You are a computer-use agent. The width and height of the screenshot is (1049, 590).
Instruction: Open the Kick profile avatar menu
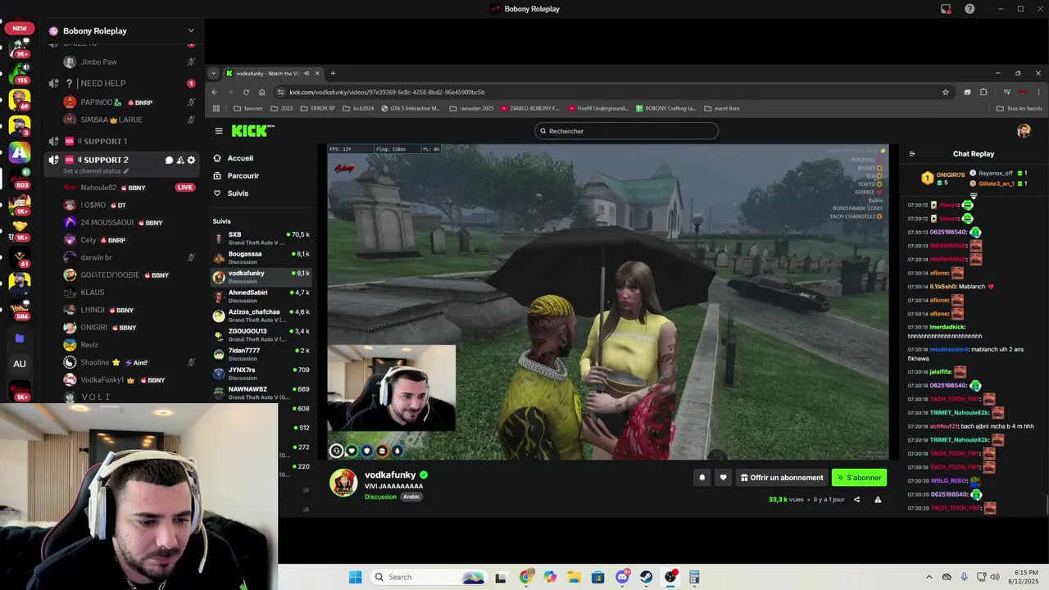point(1024,131)
